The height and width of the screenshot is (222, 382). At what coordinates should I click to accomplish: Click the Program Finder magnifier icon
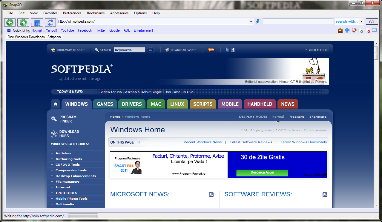click(x=54, y=119)
